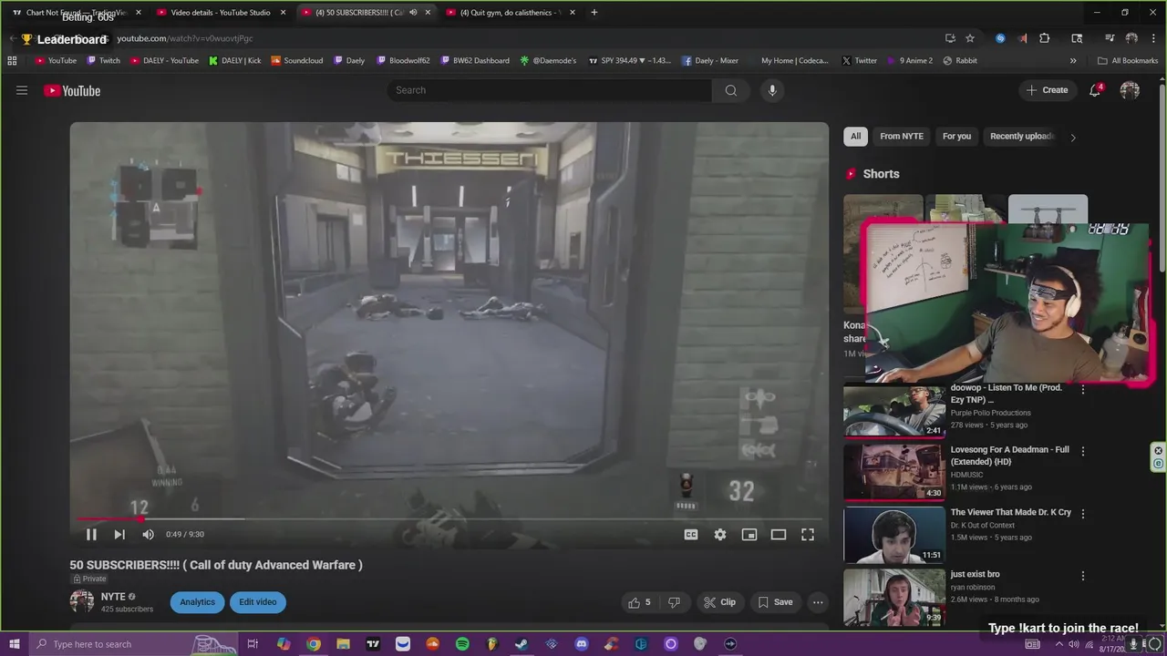Open the YouTube hamburger guide menu

(x=22, y=90)
